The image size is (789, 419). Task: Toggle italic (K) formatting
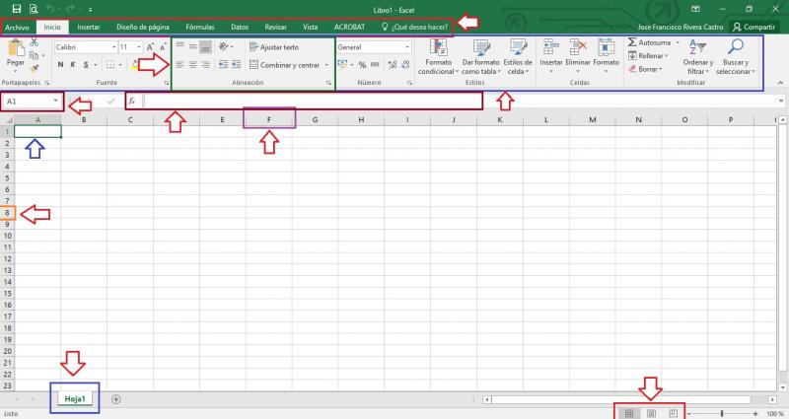point(72,65)
